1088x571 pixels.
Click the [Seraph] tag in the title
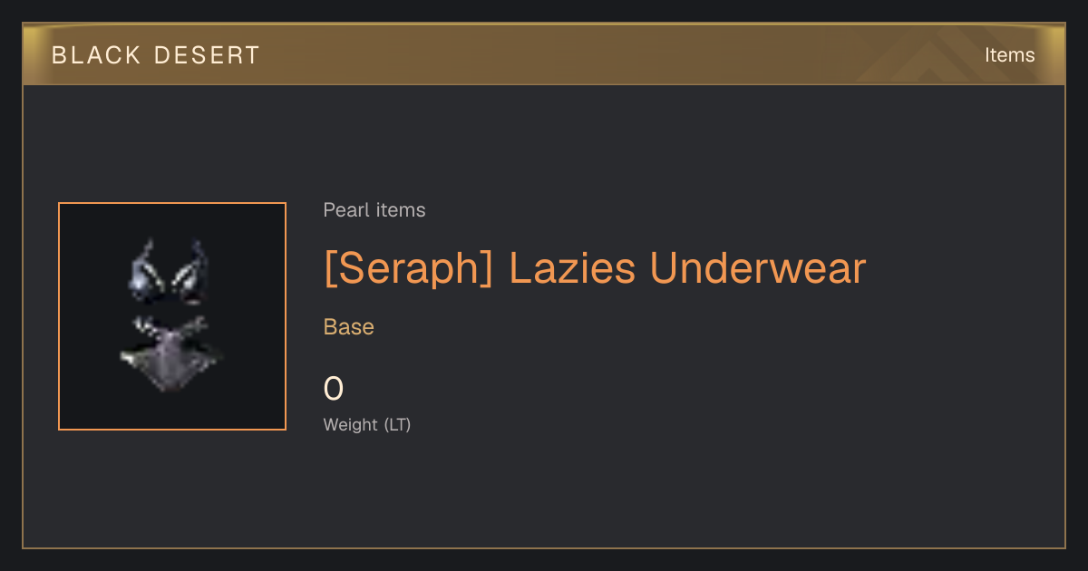[409, 268]
